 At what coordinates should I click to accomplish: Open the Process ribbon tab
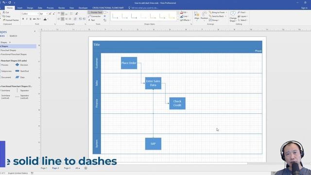pos(50,8)
